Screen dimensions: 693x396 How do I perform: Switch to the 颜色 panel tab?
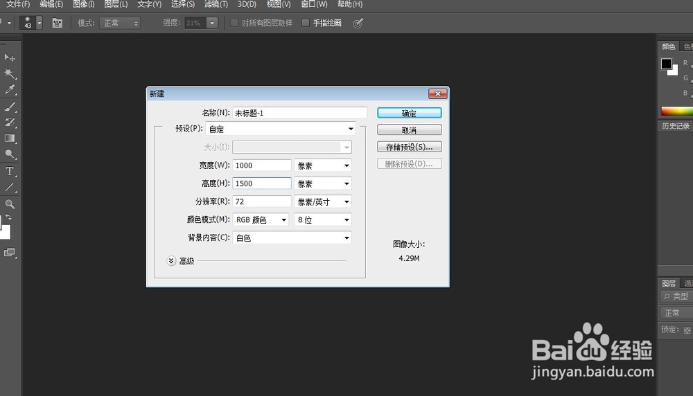(668, 46)
